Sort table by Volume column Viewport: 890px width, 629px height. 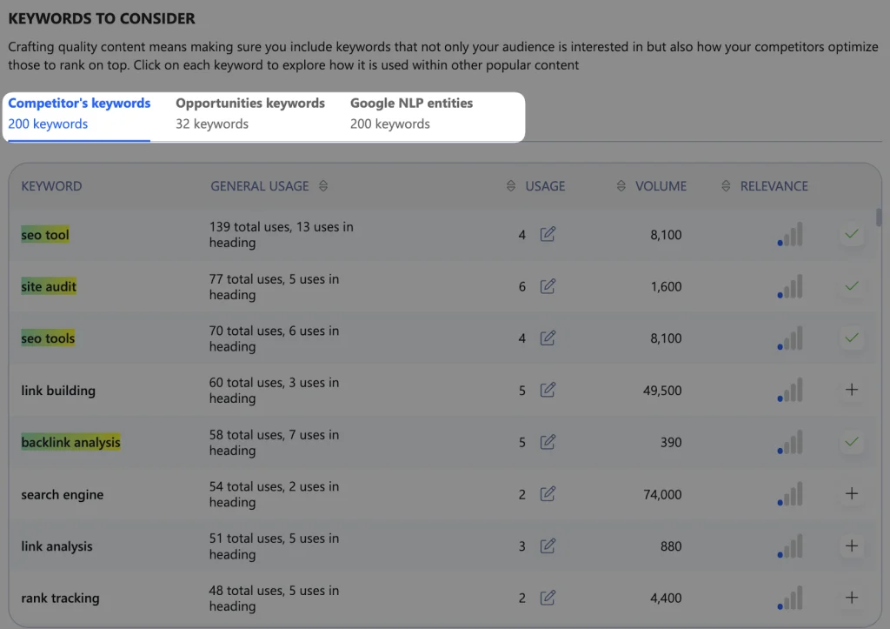[621, 186]
